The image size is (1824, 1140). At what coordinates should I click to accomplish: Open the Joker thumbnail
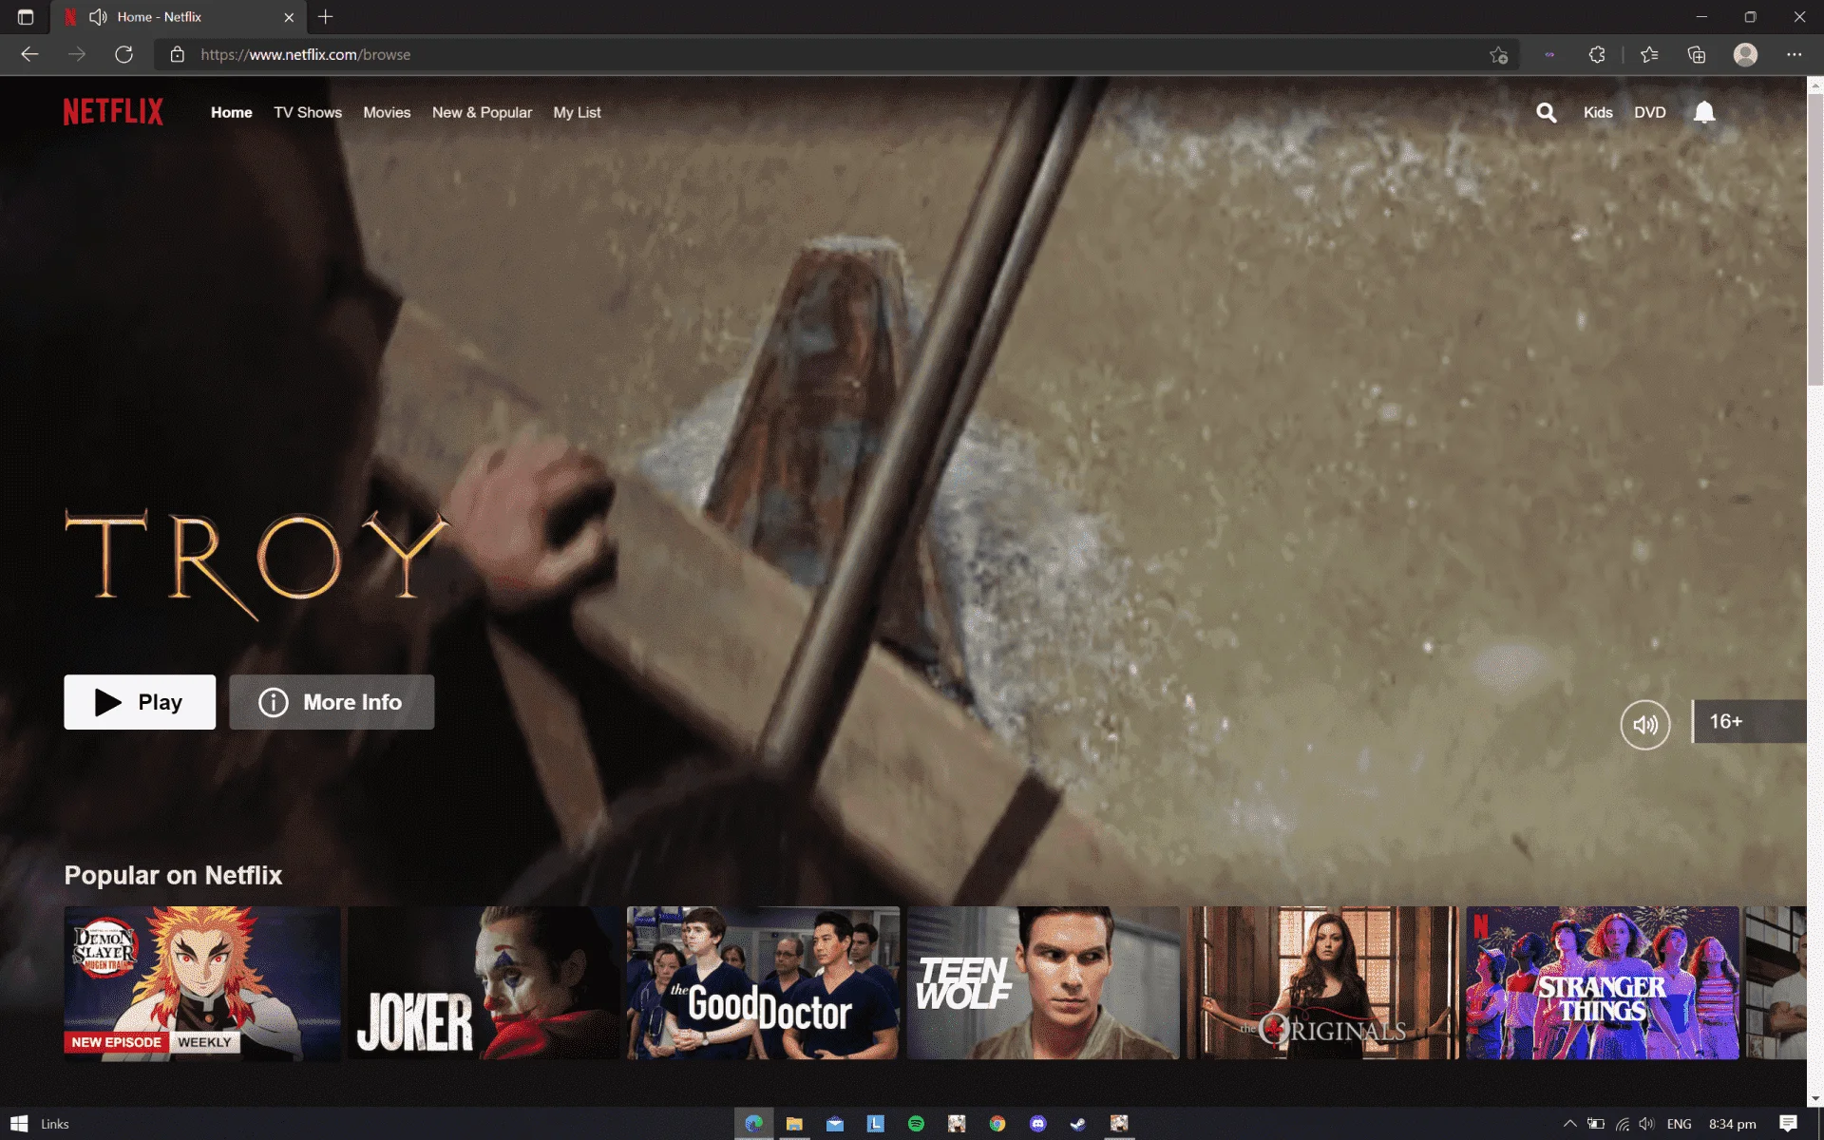(x=483, y=982)
